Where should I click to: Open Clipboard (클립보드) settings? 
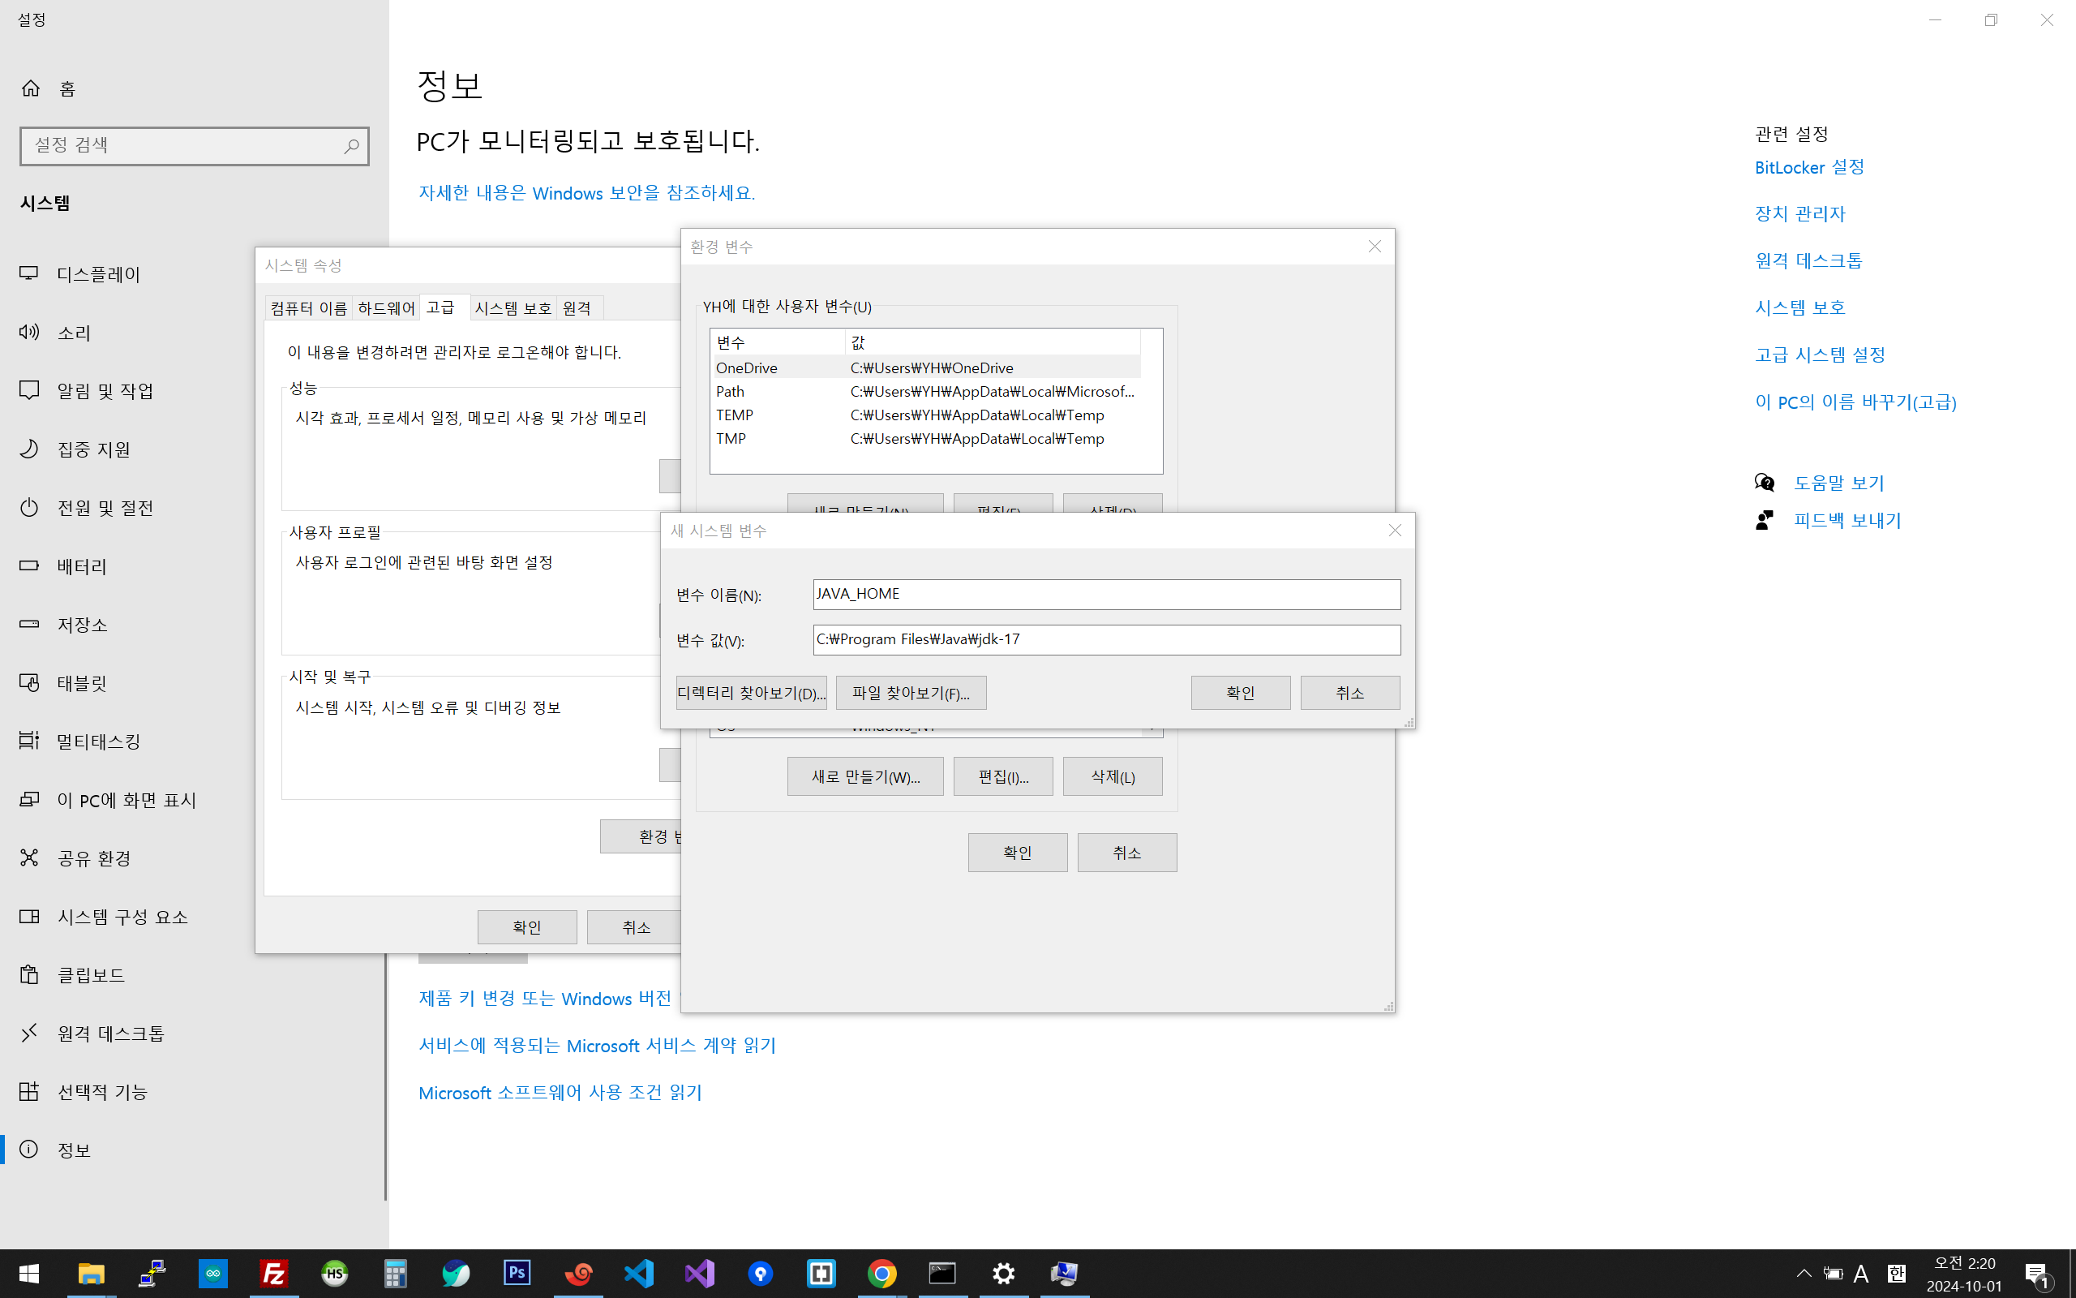pyautogui.click(x=91, y=974)
